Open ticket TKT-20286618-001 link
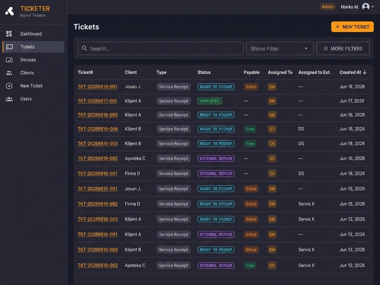Viewport: 380px width, 285px height. [98, 86]
